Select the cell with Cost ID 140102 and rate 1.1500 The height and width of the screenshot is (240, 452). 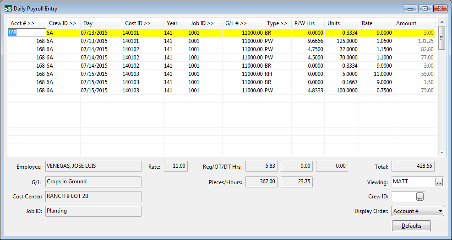[142, 49]
